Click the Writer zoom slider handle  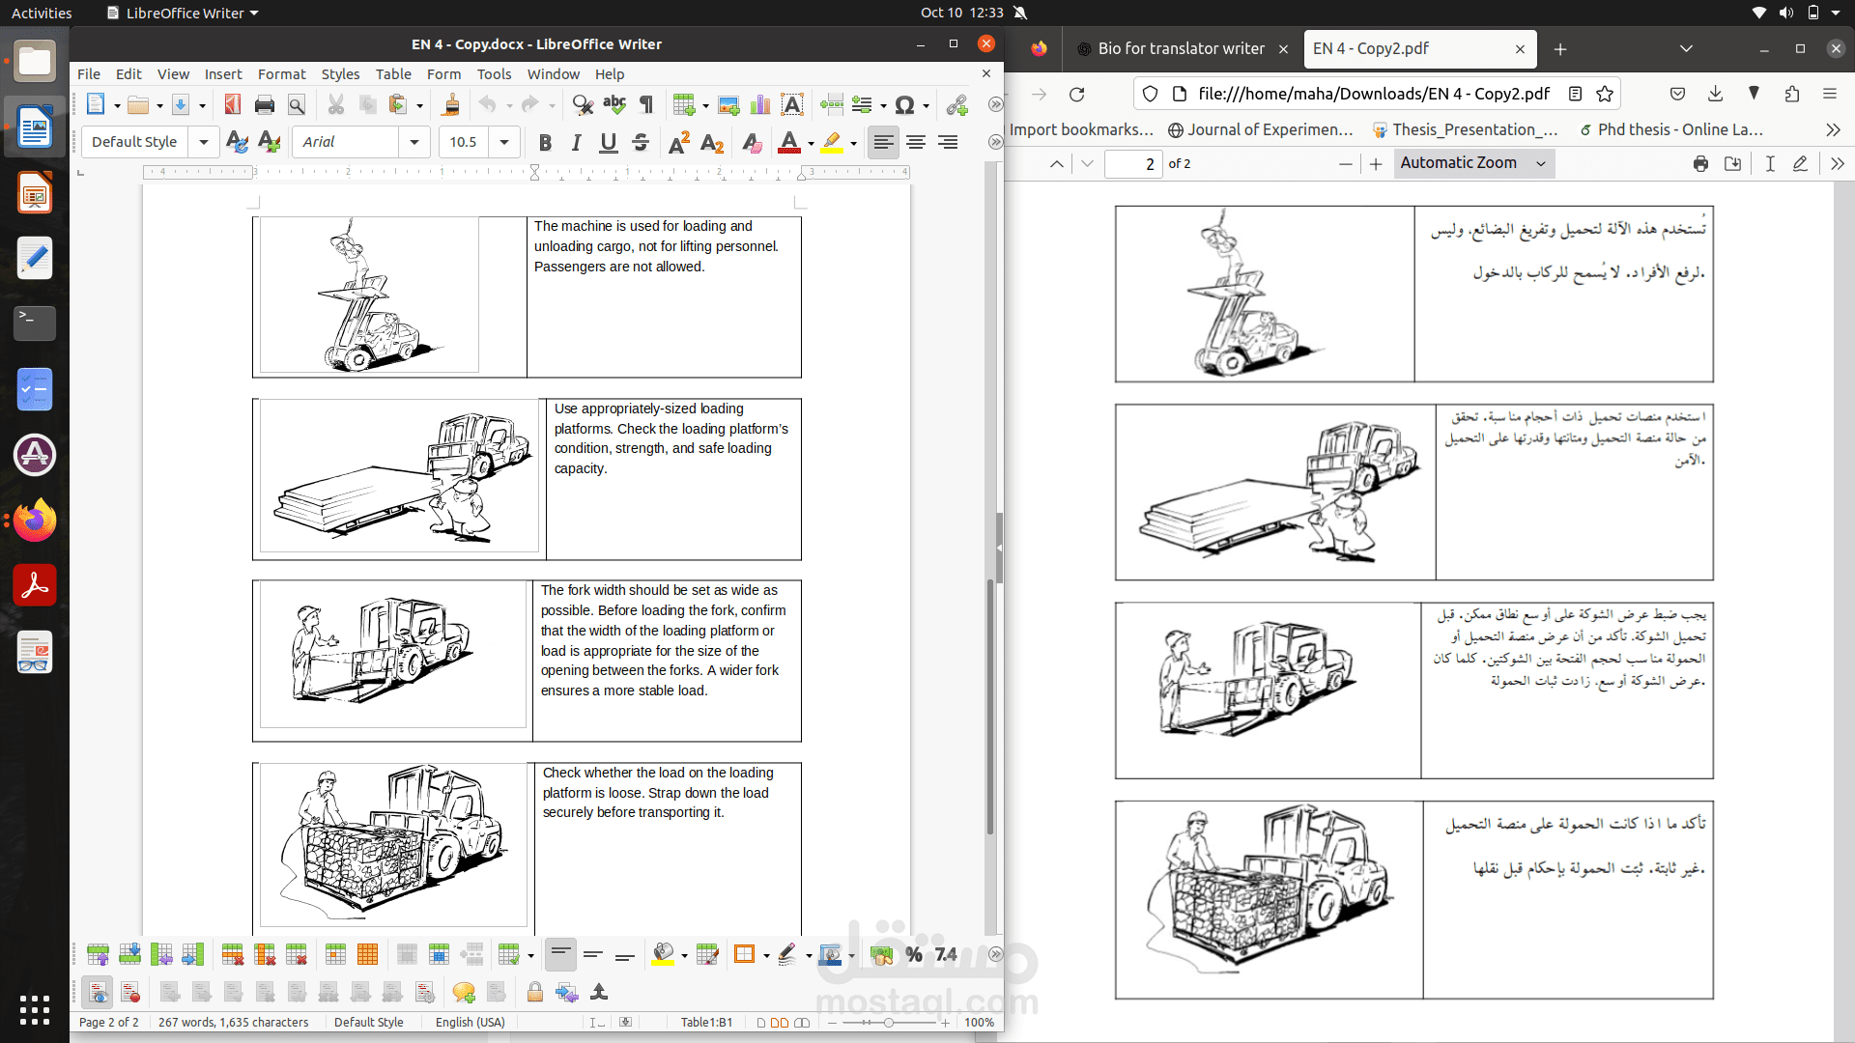pos(889,1023)
